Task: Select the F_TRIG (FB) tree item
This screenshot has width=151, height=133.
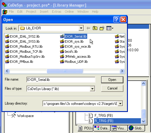Action: click(x=104, y=116)
